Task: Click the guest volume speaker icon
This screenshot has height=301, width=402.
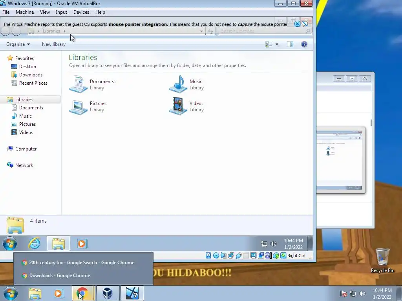Action: [273, 244]
